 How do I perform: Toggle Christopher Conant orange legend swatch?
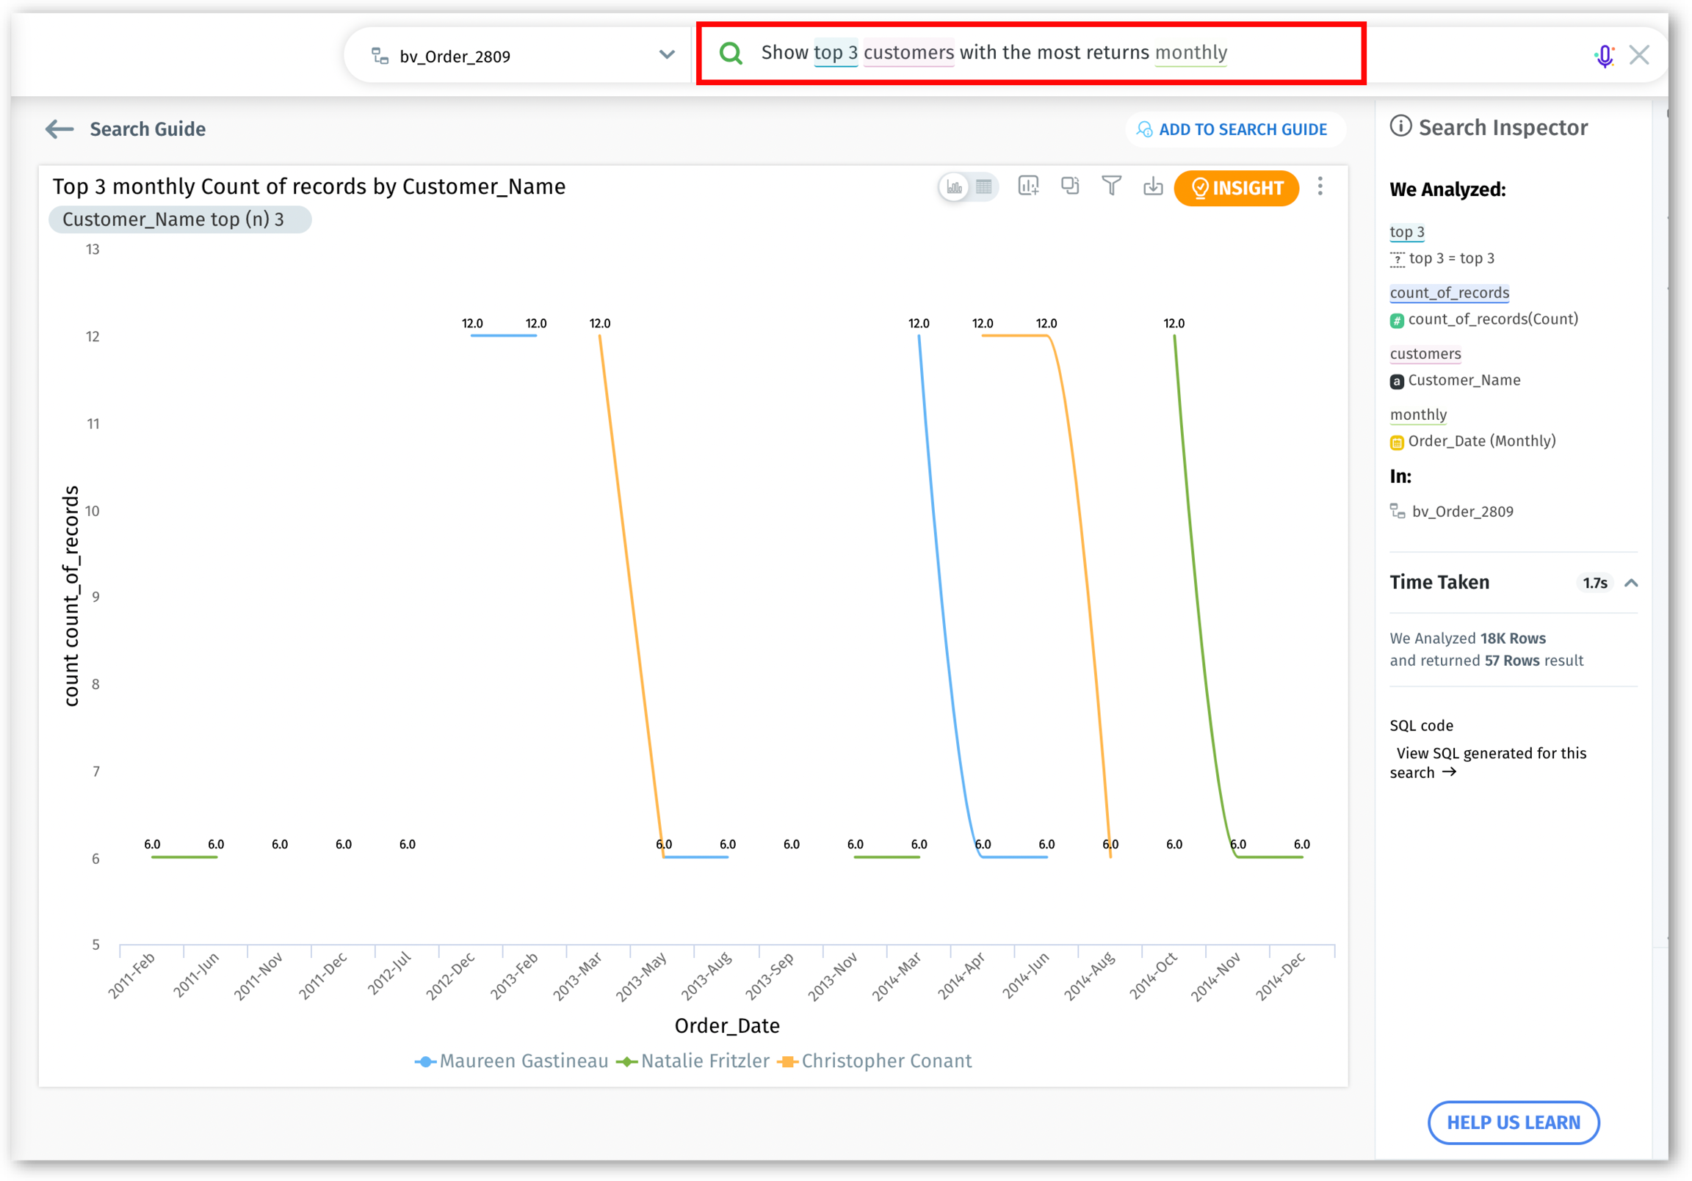tap(788, 1061)
